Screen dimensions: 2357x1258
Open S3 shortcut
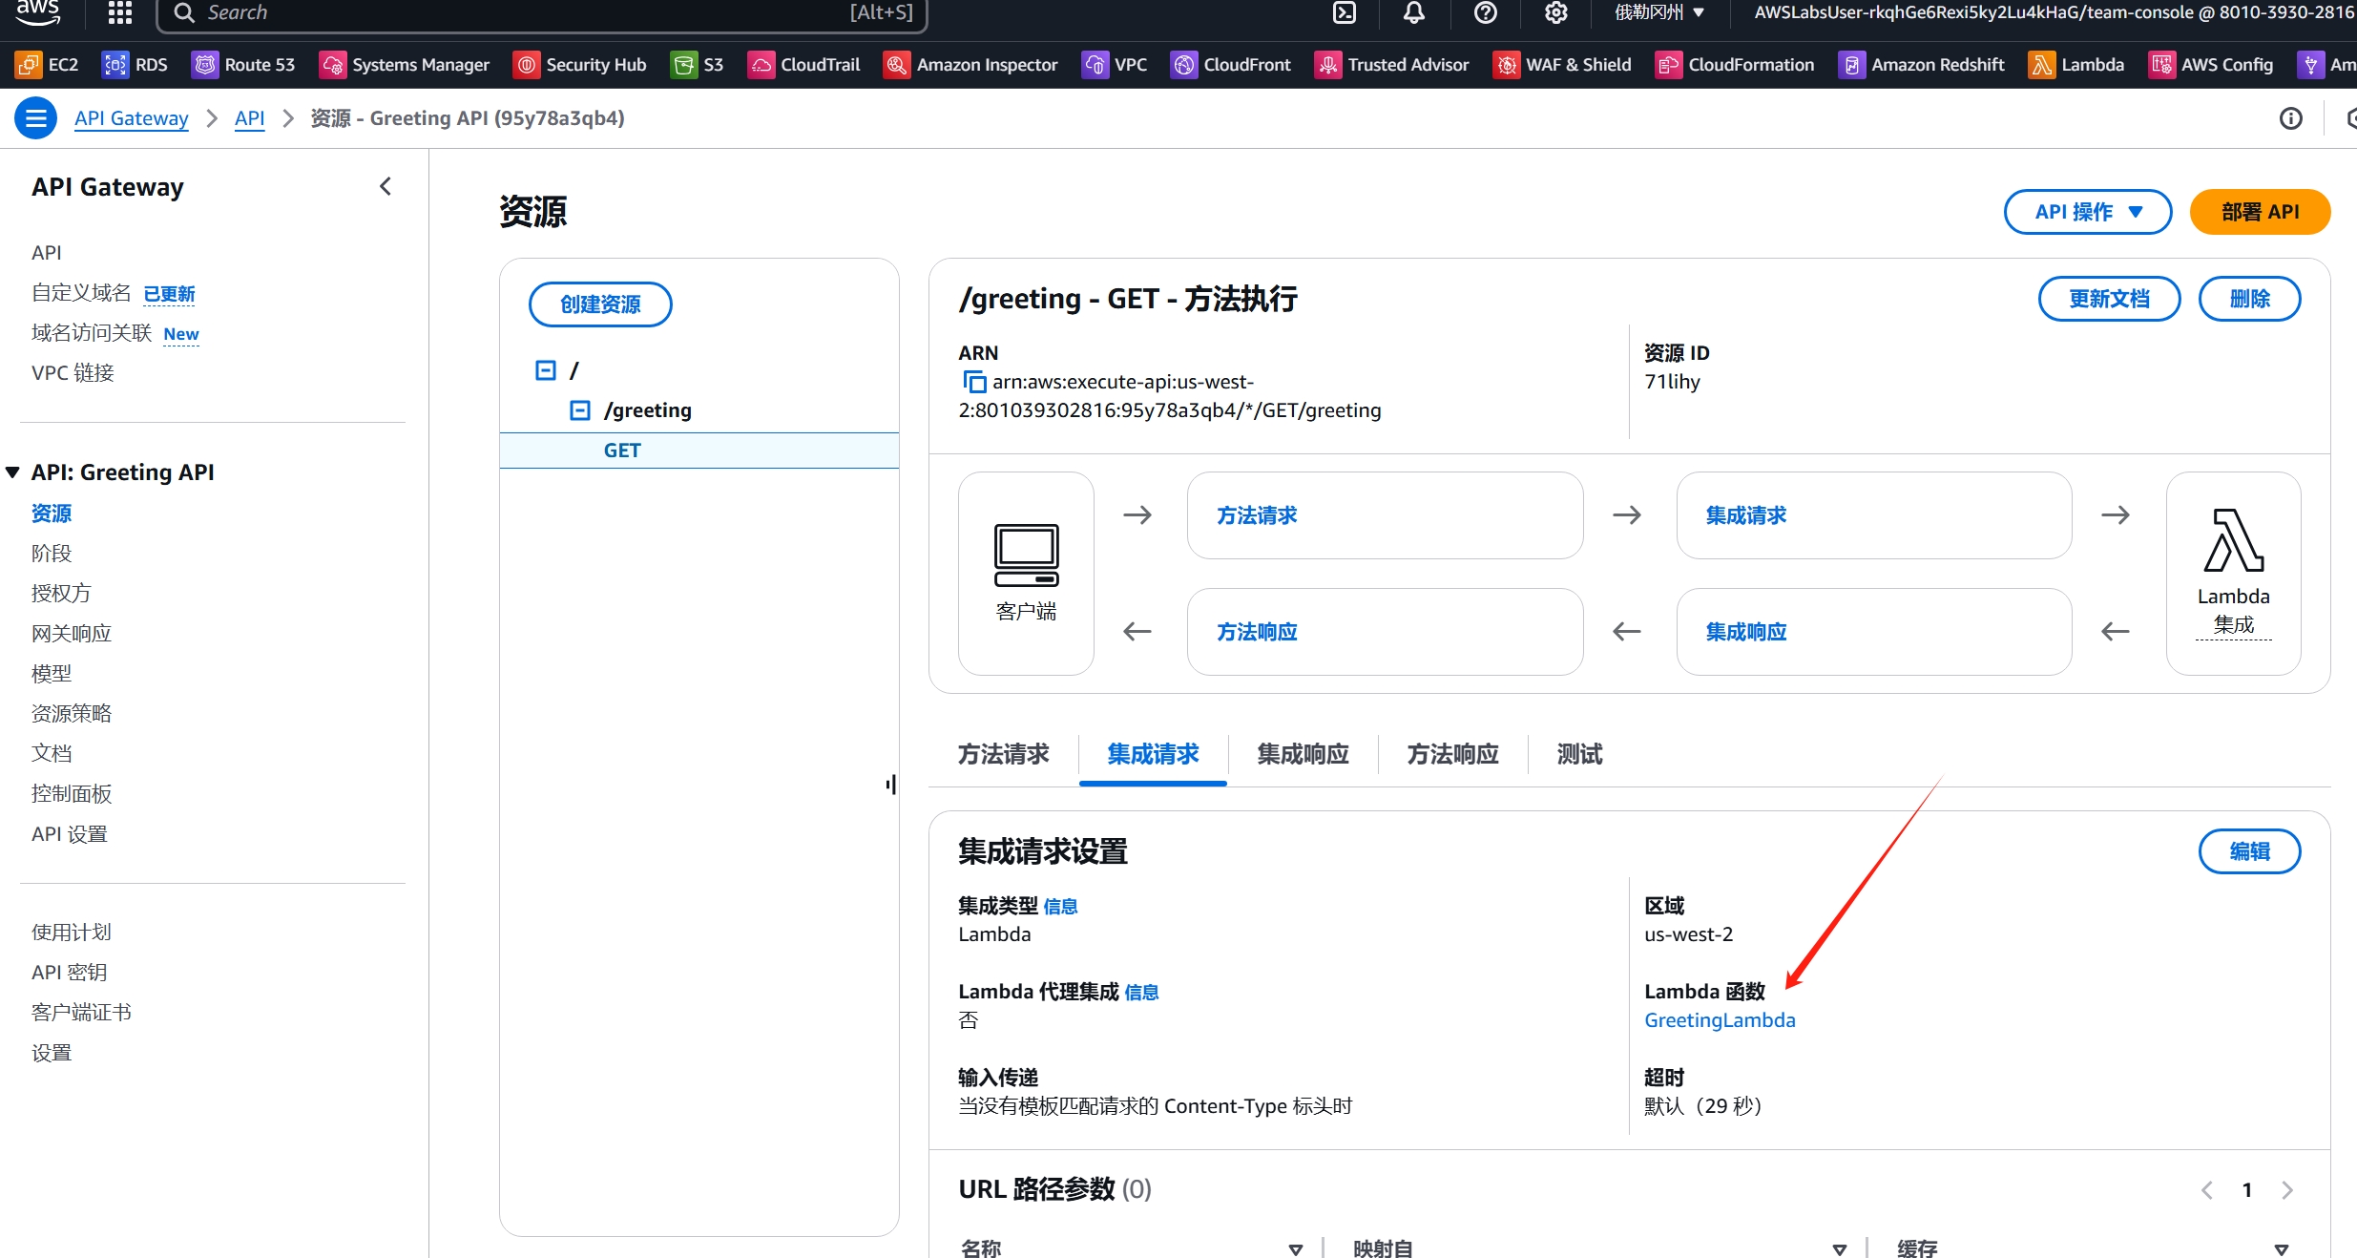(698, 64)
